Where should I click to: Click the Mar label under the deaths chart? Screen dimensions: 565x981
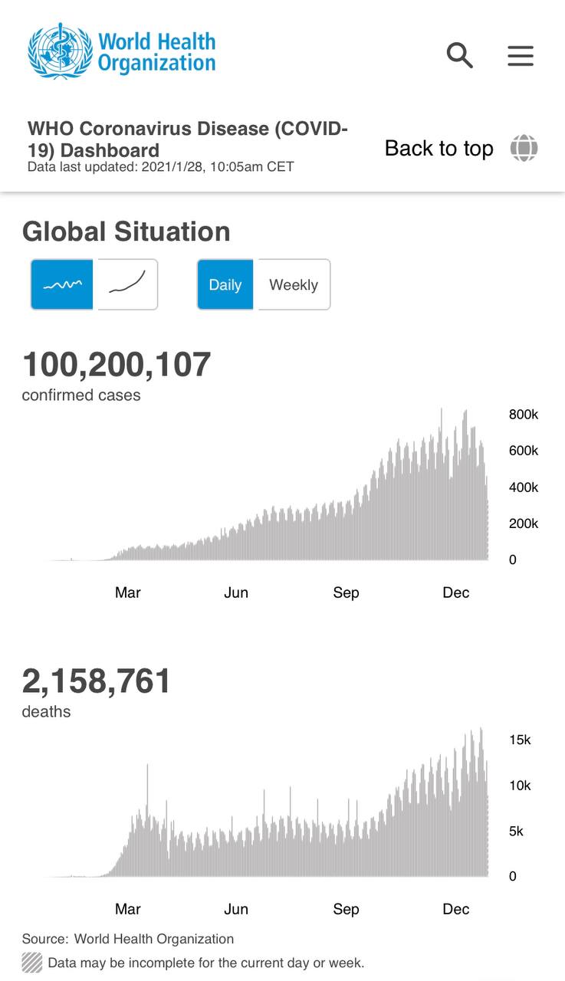coord(128,909)
